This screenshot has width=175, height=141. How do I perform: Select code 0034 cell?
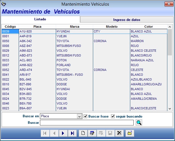(x=10, y=94)
